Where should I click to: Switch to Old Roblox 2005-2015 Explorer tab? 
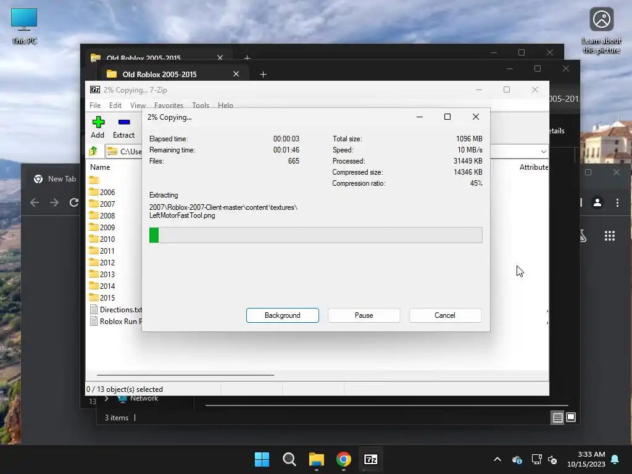160,74
